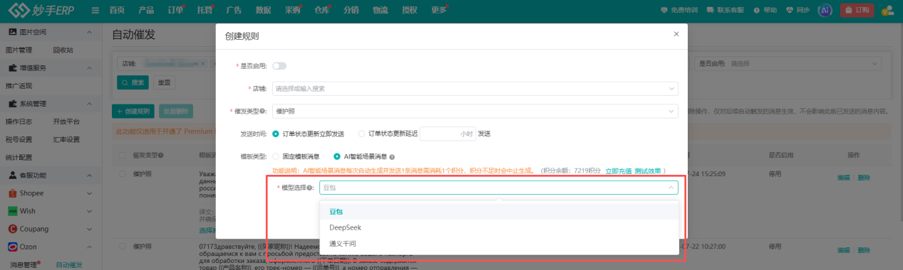Open 产品 in top navigation

[x=146, y=11]
